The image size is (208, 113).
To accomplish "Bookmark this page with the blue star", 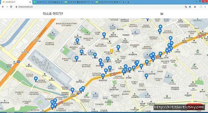I will point(190,7).
